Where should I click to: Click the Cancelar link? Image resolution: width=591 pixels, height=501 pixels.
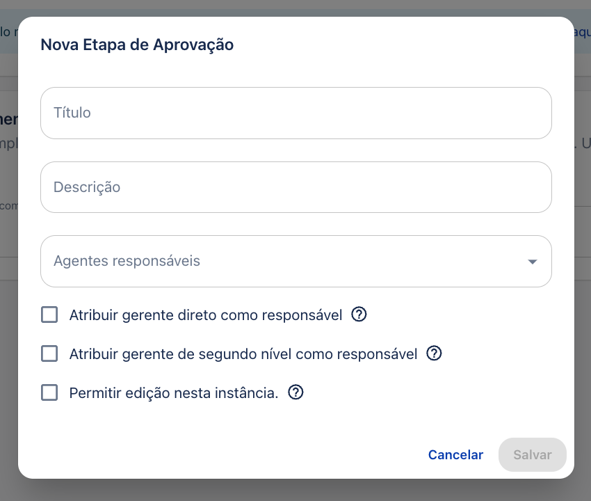(x=455, y=454)
